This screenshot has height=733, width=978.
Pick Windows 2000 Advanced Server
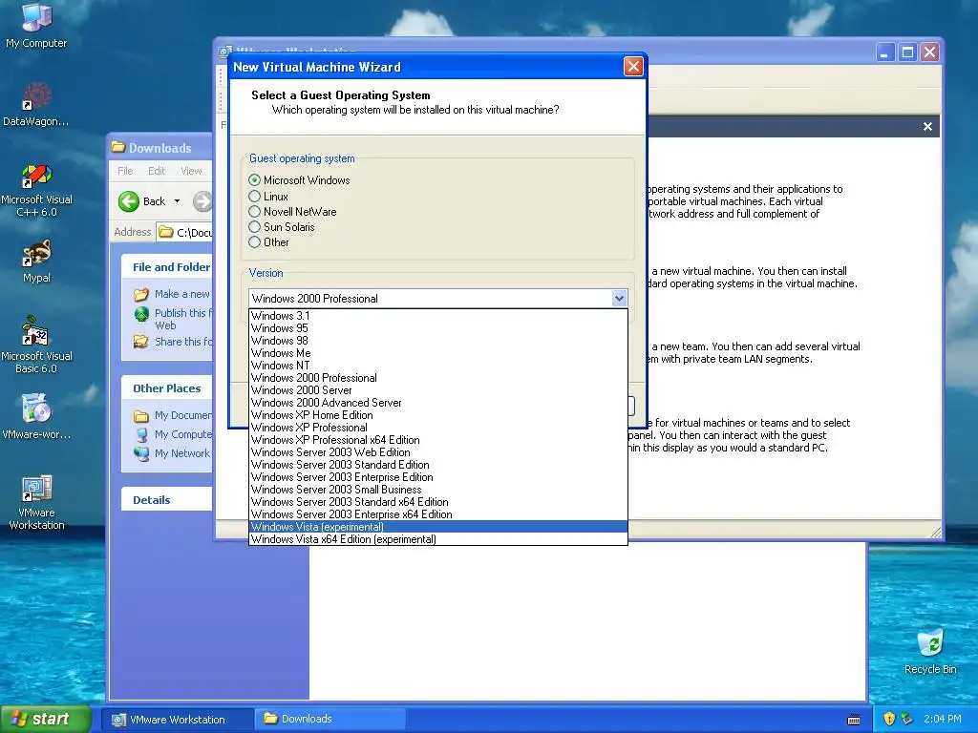(437, 404)
